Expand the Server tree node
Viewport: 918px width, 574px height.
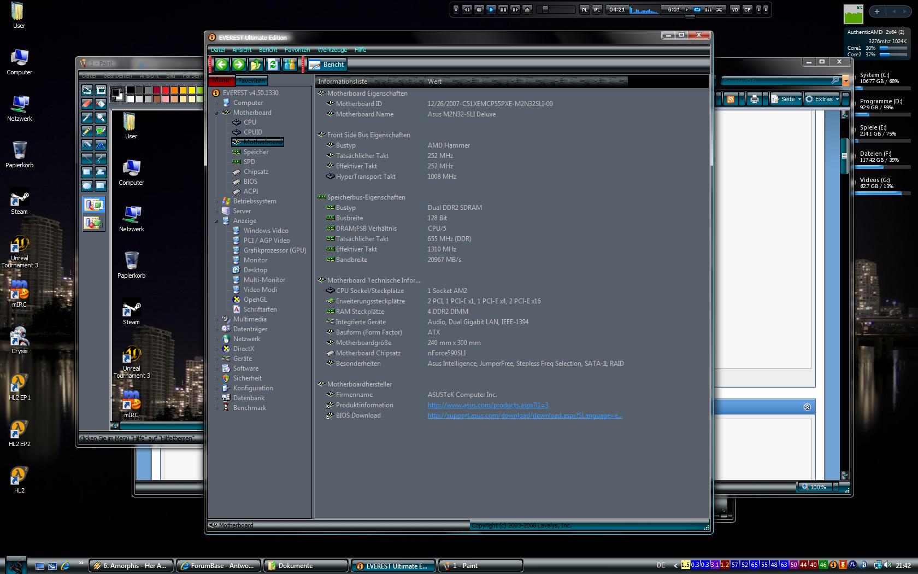217,212
